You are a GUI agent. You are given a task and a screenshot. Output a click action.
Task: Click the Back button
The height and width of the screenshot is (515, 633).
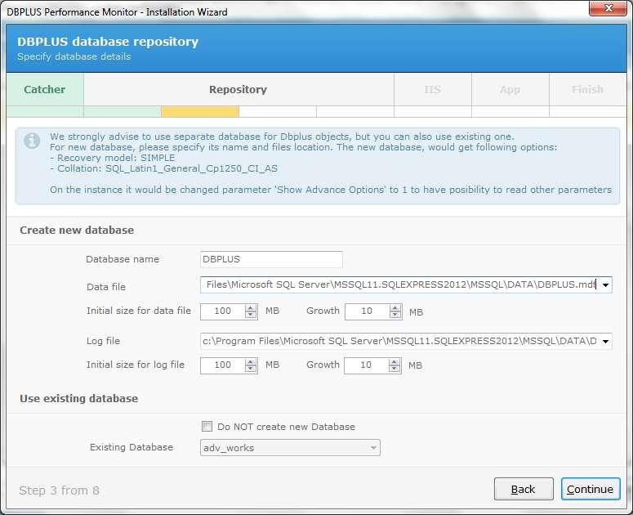[524, 489]
